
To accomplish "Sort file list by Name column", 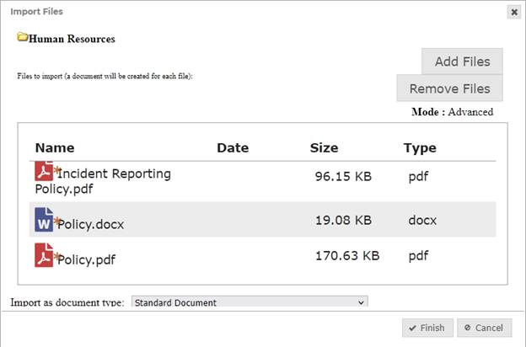I will 55,148.
